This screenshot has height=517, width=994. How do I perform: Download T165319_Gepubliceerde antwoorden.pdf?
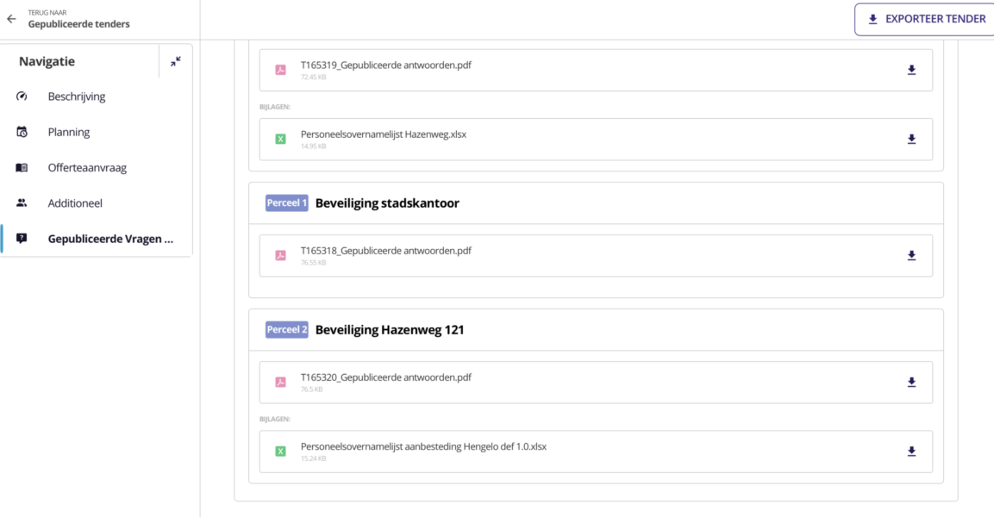point(911,69)
